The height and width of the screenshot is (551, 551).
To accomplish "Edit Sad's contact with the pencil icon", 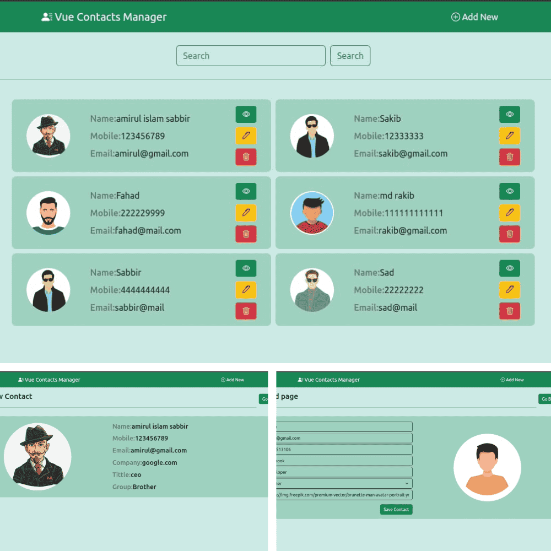I will click(509, 290).
